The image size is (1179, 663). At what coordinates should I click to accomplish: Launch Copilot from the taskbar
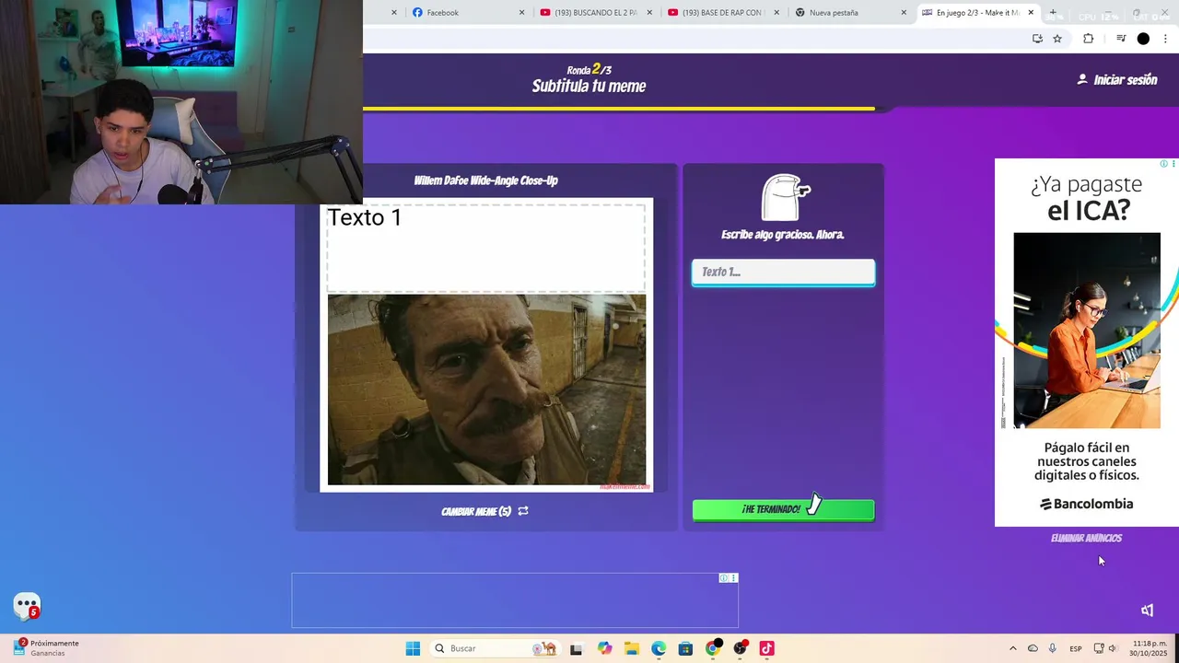pos(604,648)
